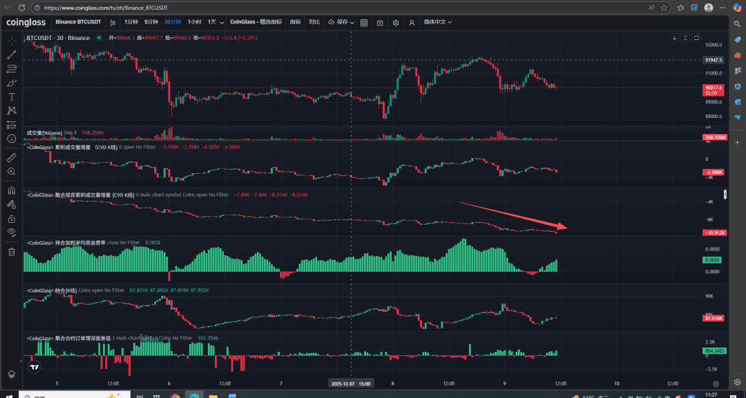The height and width of the screenshot is (398, 746).
Task: Add sidebar app with plus icon
Action: click(738, 142)
